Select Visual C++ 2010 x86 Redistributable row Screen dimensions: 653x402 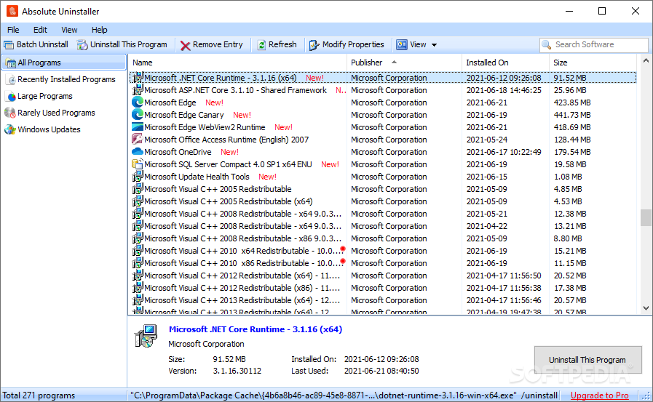(383, 263)
